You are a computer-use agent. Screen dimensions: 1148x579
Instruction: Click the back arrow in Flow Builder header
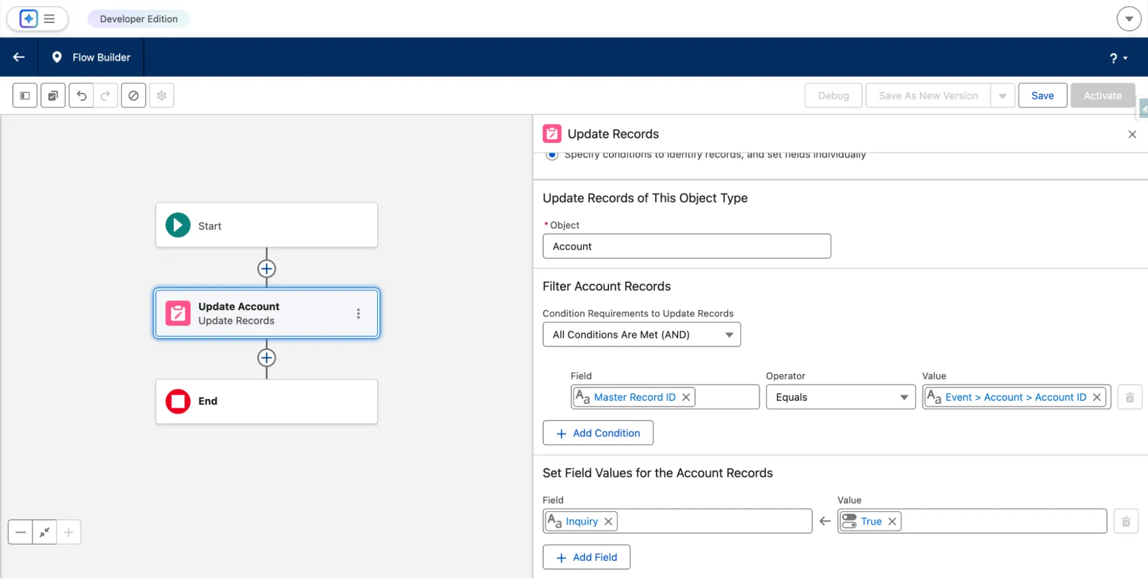19,57
